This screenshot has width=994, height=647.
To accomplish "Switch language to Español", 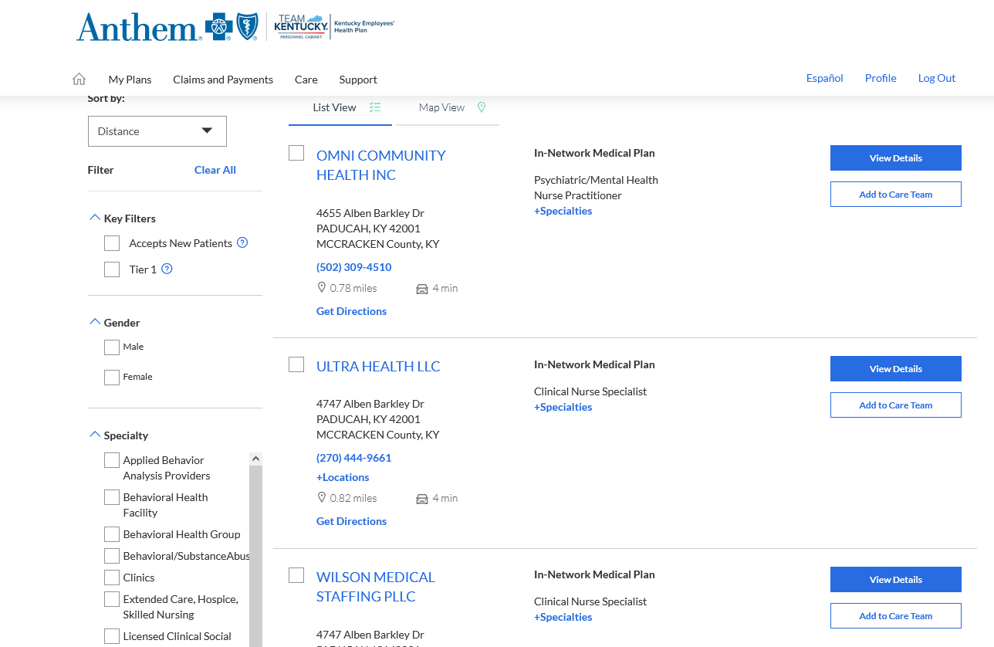I will pyautogui.click(x=825, y=78).
